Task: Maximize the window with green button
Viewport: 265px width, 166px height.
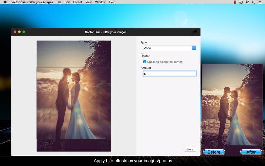Action: point(24,32)
